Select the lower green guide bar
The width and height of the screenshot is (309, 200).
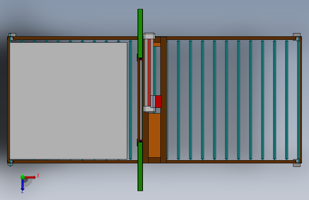tap(140, 166)
